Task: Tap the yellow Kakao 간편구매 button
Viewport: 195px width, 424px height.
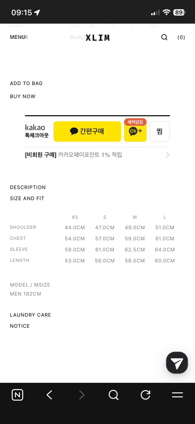Action: click(x=87, y=131)
